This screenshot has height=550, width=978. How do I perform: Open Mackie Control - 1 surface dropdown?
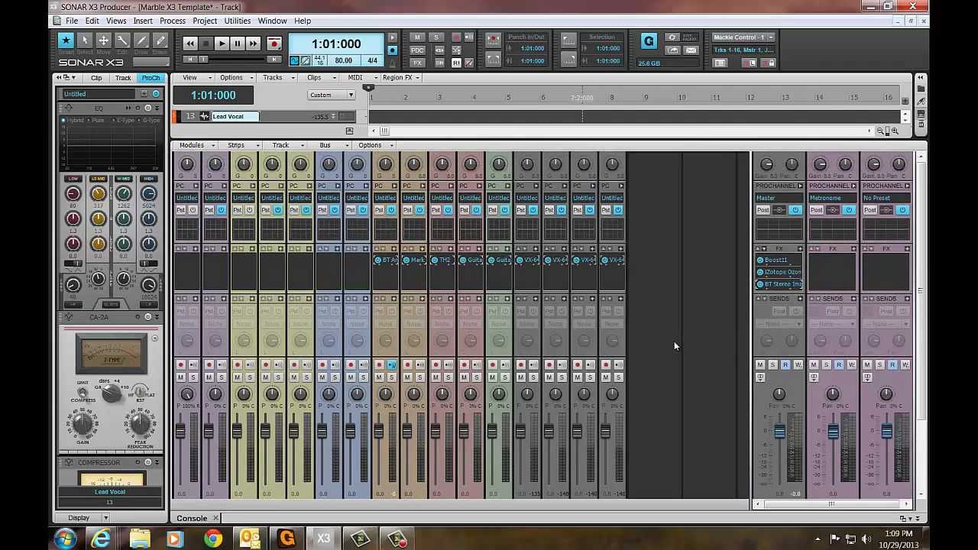click(x=743, y=37)
